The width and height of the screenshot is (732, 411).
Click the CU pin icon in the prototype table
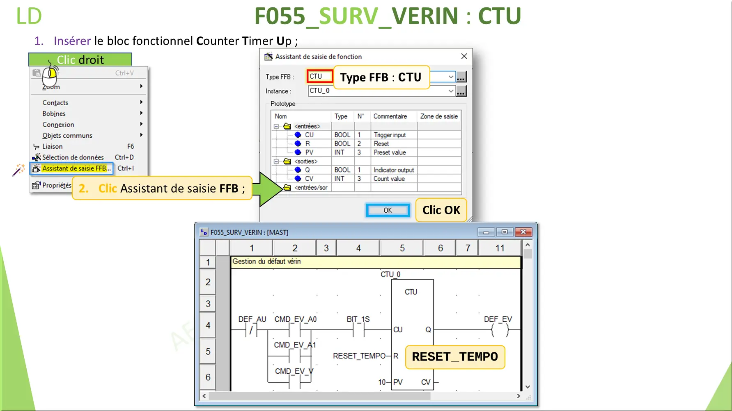coord(298,135)
